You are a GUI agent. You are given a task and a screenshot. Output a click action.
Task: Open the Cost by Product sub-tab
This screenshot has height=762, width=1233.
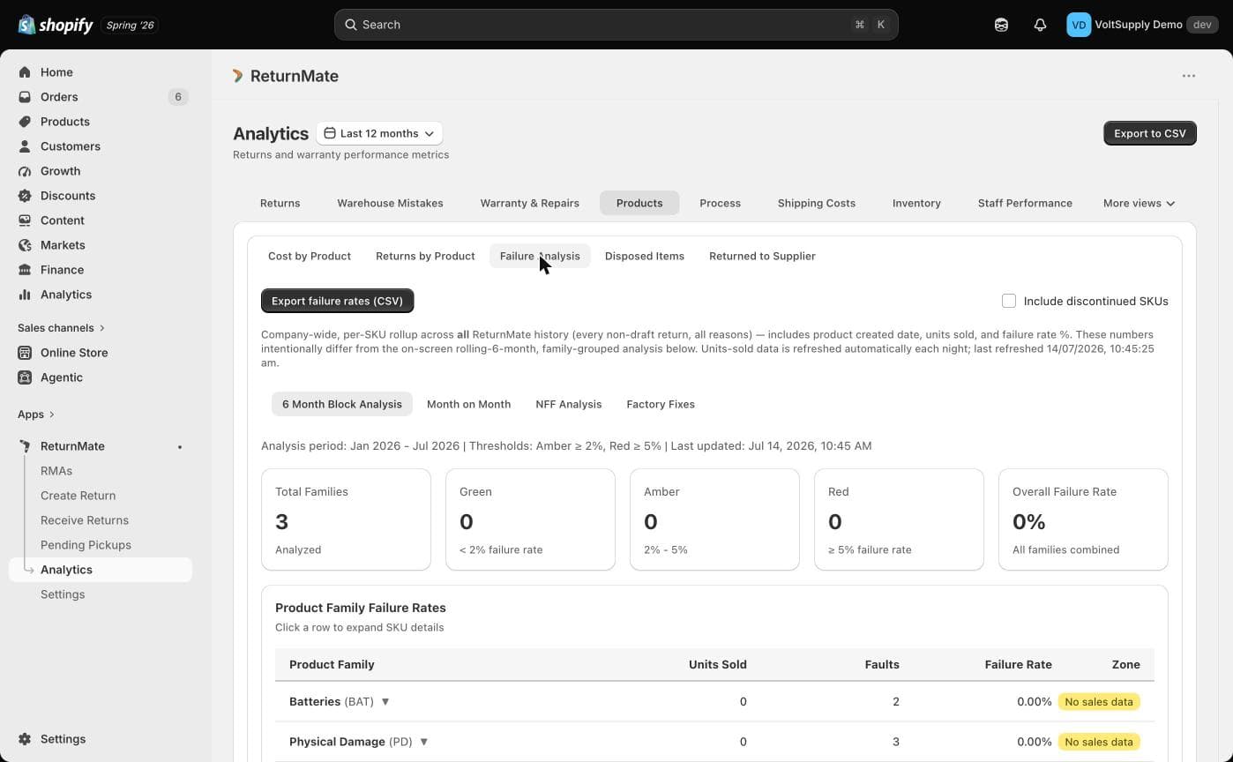(x=310, y=256)
